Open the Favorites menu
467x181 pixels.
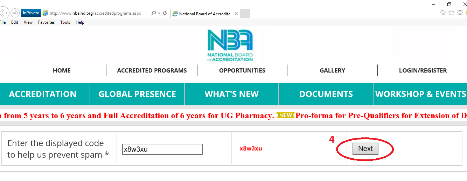46,22
